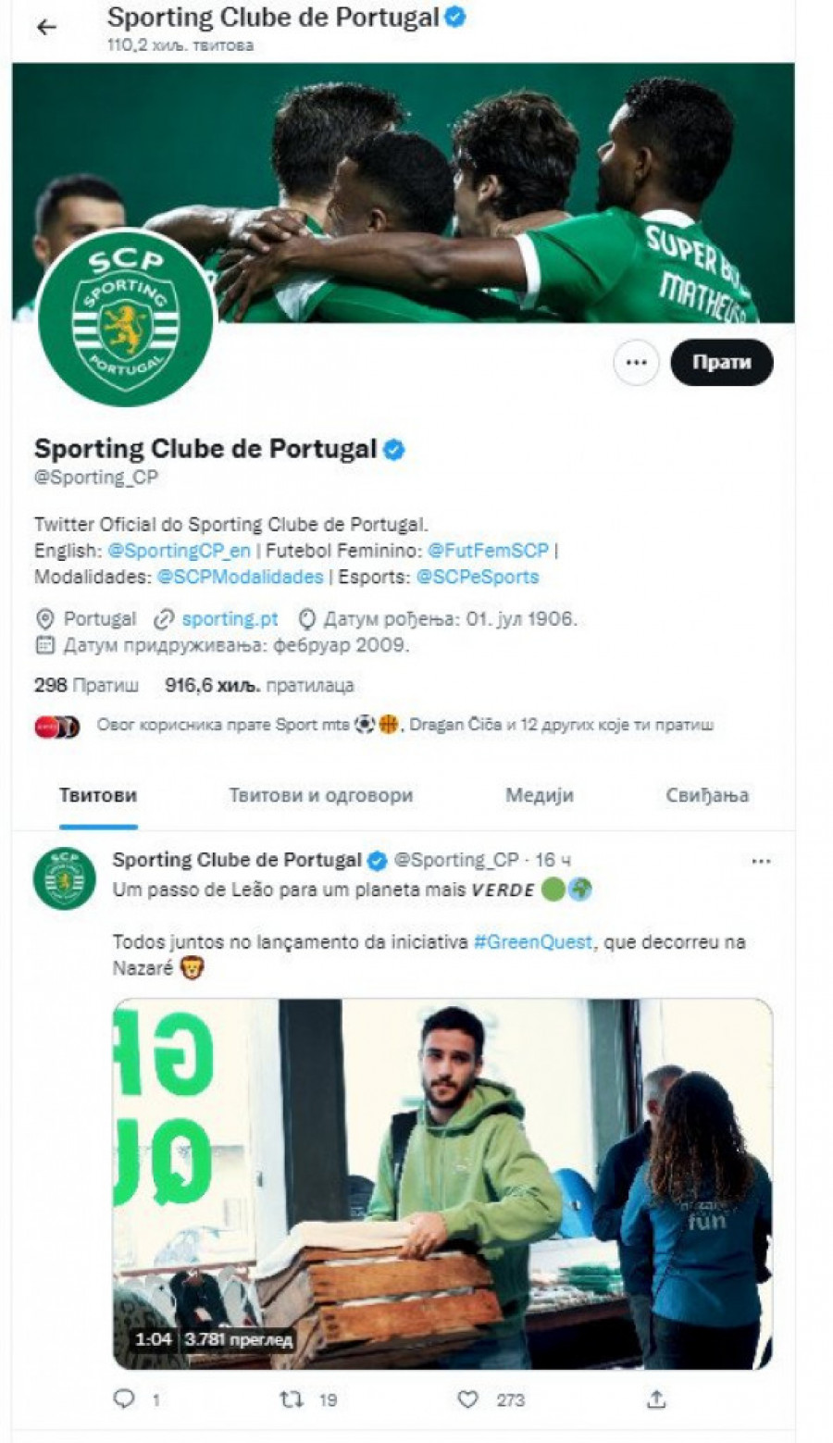
Task: Click the reply speech bubble icon
Action: pyautogui.click(x=124, y=1399)
